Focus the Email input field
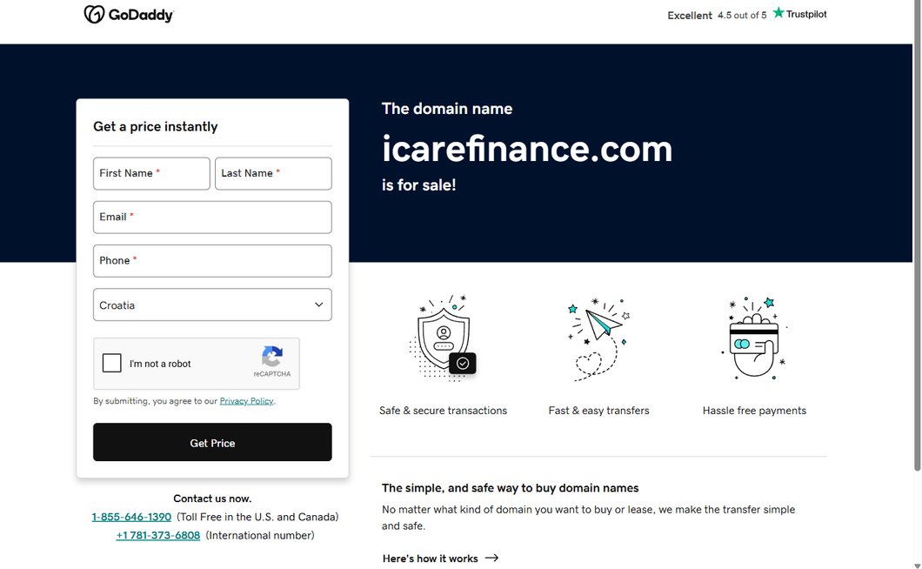This screenshot has width=922, height=569. pos(212,218)
